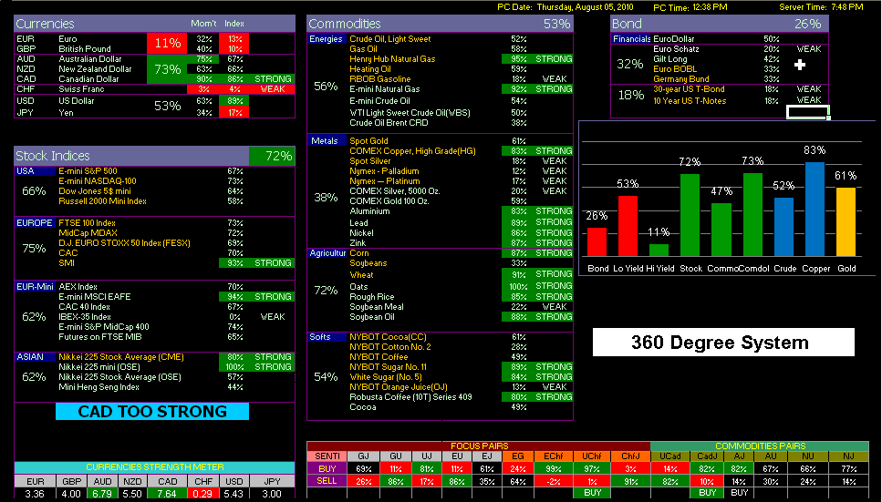
Task: Click the CAD value 7.64 in strength meter
Action: click(167, 494)
